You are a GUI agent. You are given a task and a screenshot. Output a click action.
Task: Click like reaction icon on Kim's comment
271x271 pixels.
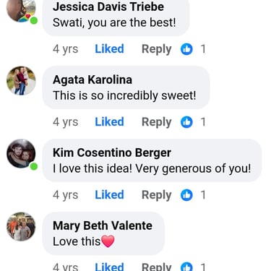click(x=186, y=195)
